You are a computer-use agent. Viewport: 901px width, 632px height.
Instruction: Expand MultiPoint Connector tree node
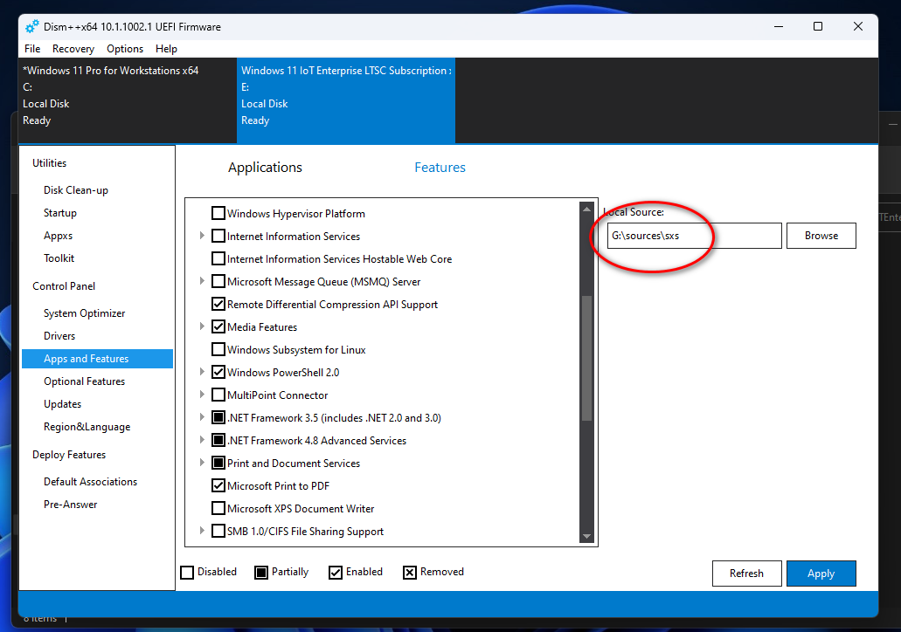[202, 395]
